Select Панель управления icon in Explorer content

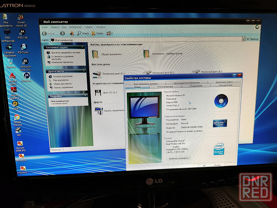110,111
